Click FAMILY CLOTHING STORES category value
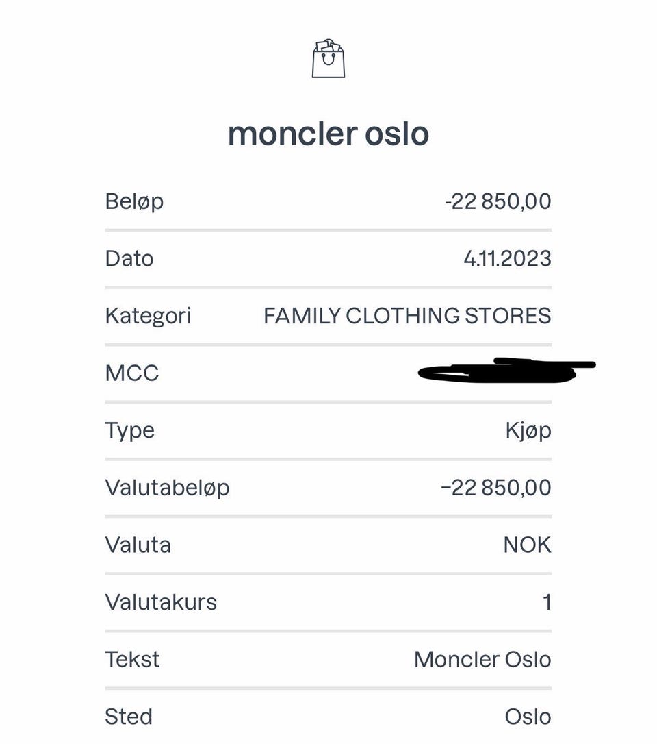The height and width of the screenshot is (744, 657). pos(407,316)
